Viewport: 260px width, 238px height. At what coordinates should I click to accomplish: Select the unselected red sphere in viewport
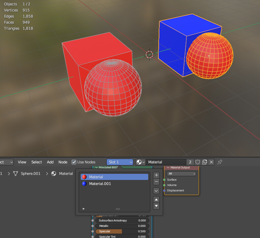coord(113,88)
